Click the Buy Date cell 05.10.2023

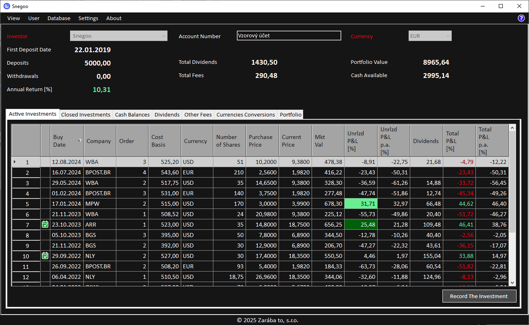click(67, 235)
